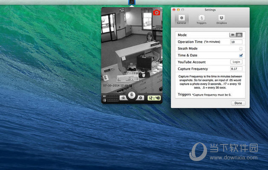Click the app's menu bar camera icon
This screenshot has height=170, width=268.
(132, 2)
